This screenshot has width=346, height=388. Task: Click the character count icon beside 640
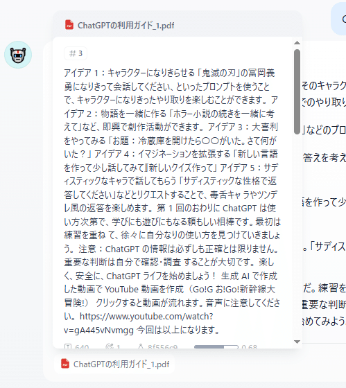68,346
